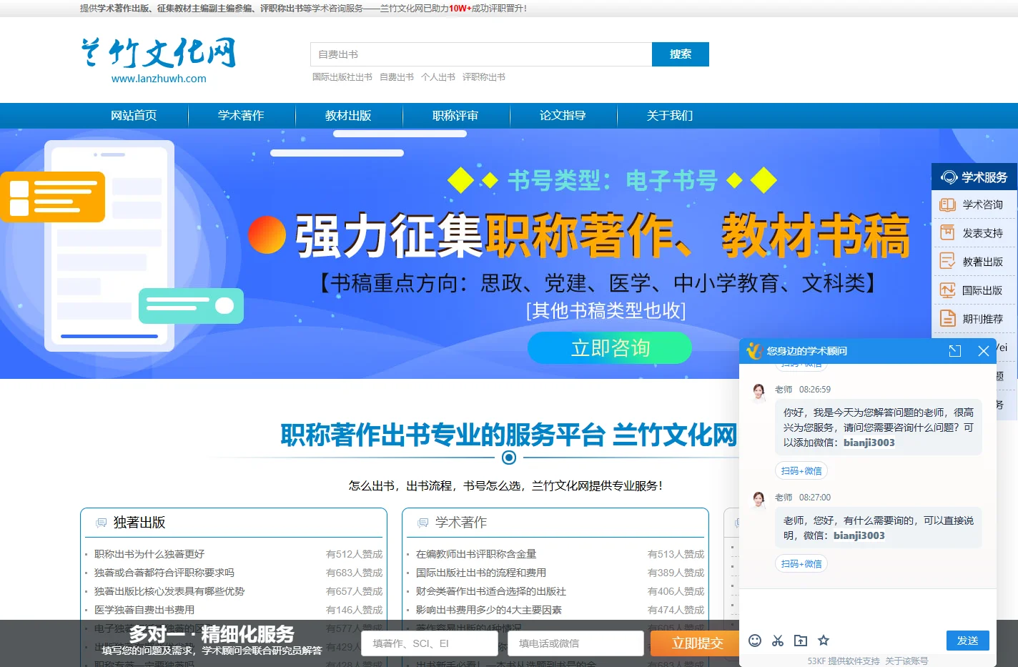Click 个人出书 hot search link
1018x667 pixels.
(x=438, y=77)
